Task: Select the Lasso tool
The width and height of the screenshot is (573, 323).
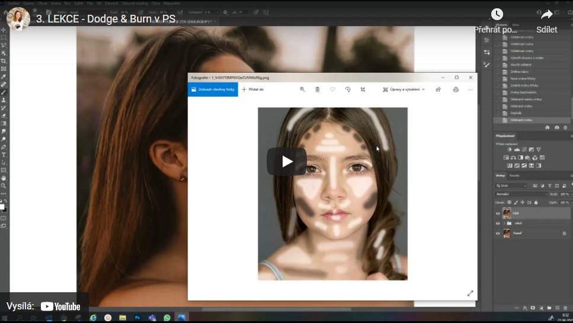Action: click(4, 46)
